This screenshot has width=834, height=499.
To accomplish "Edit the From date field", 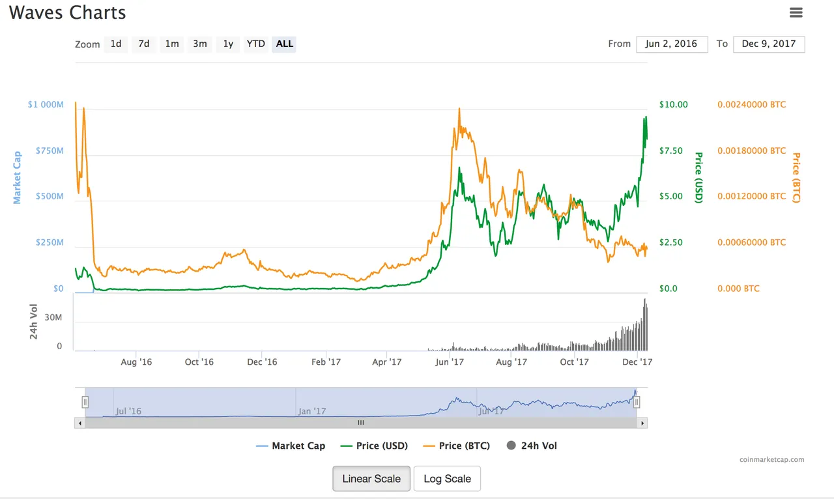I will (672, 44).
